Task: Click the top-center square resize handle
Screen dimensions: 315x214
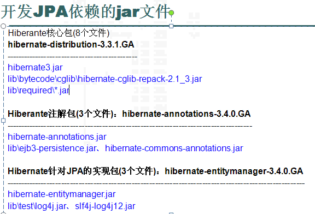Action: [x=171, y=26]
